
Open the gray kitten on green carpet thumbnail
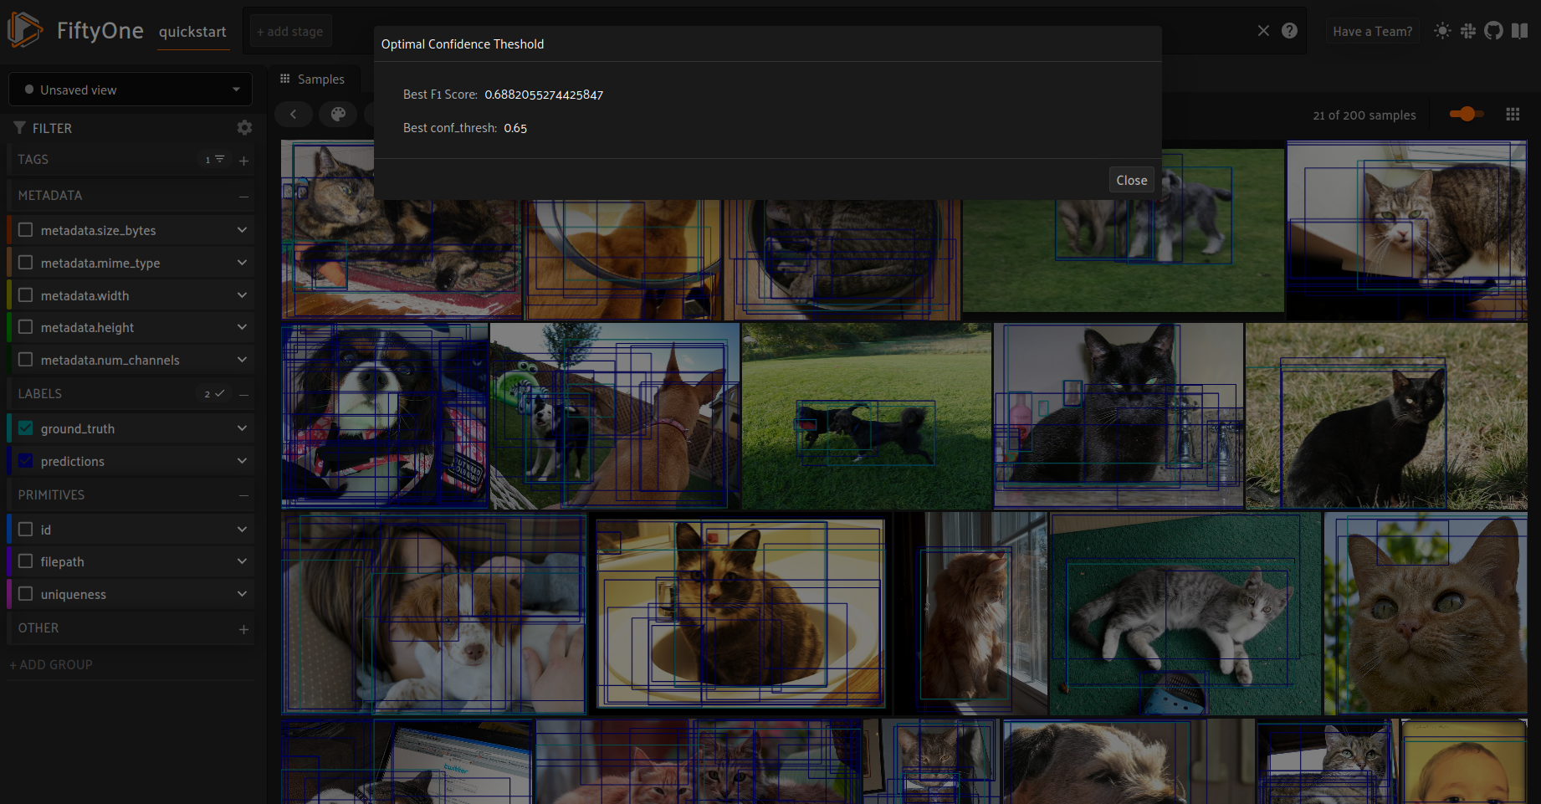(x=1185, y=613)
